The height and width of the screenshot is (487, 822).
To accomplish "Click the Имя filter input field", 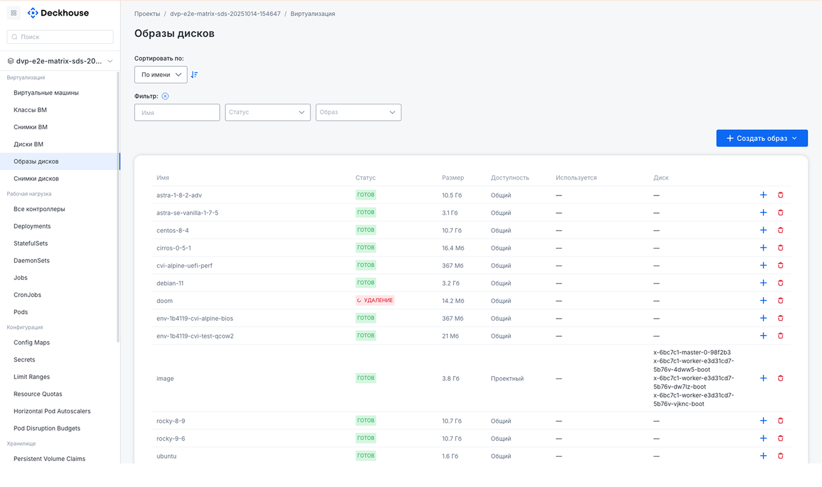I will click(x=177, y=112).
